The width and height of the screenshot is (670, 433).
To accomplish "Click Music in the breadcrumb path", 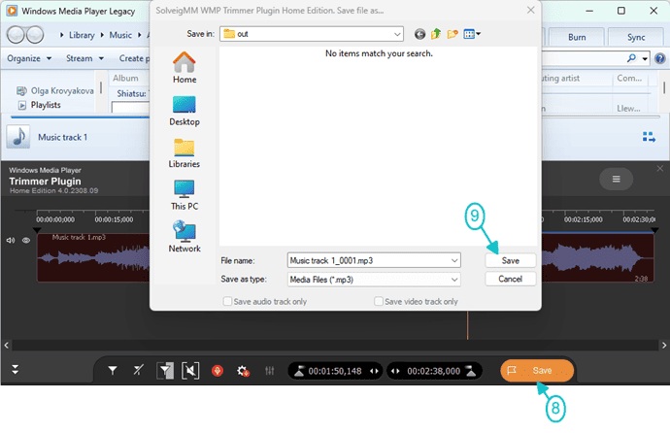I will click(120, 35).
